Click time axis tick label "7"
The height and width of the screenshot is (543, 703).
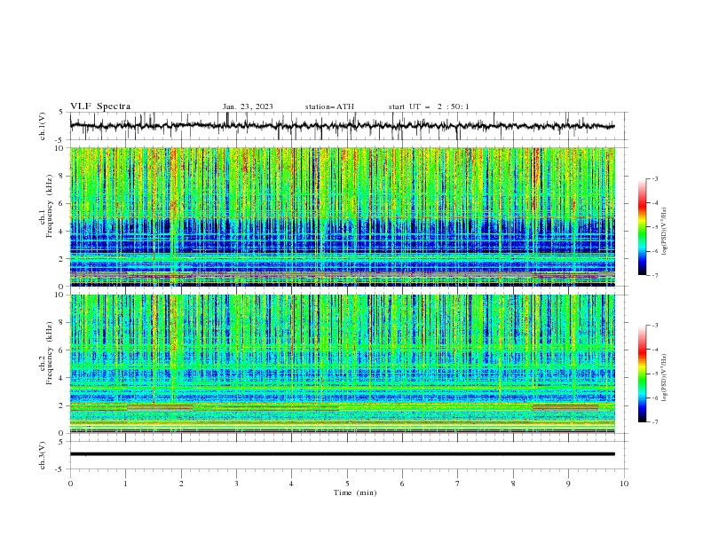[x=458, y=484]
